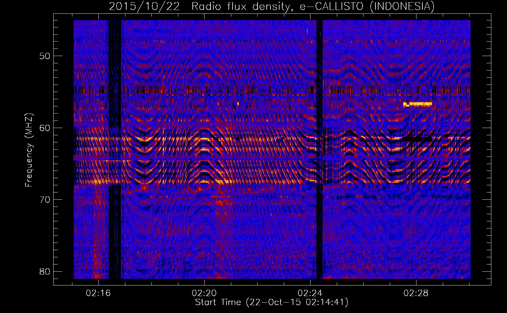The image size is (507, 313).
Task: Click the plot title 'Radio flux density, e-CALLISTO (INDONESIA)'
Action: click(x=313, y=6)
